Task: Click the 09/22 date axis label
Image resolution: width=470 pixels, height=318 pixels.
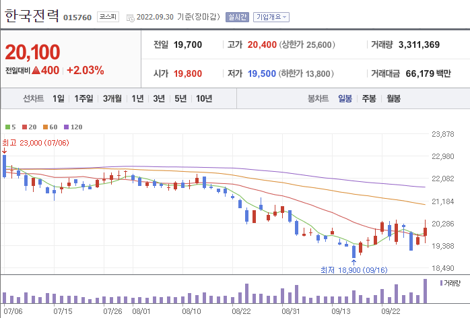Action: coord(391,311)
